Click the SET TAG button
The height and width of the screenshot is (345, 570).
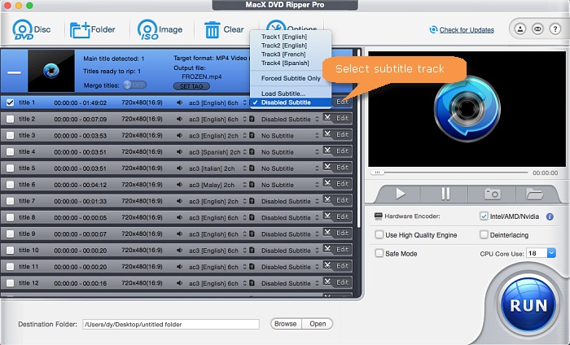[191, 86]
